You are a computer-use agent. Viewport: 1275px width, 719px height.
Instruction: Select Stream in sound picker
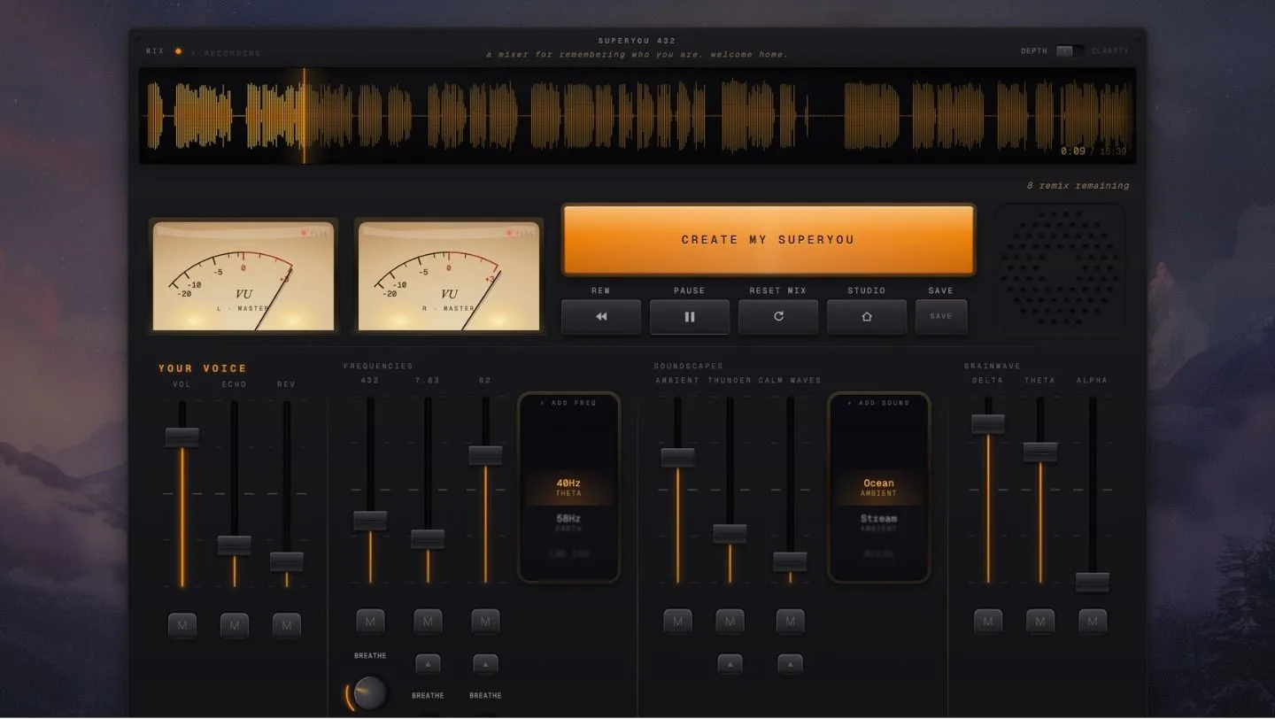click(x=878, y=522)
